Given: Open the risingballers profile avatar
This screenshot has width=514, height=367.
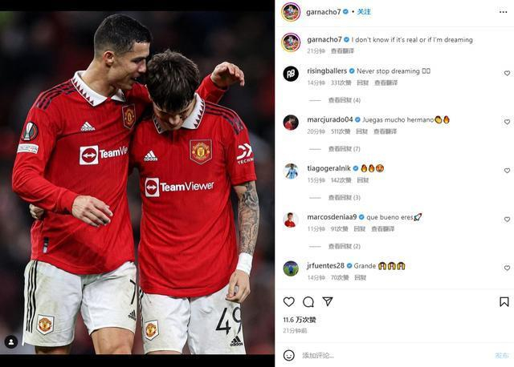Looking at the screenshot, I should pos(291,74).
